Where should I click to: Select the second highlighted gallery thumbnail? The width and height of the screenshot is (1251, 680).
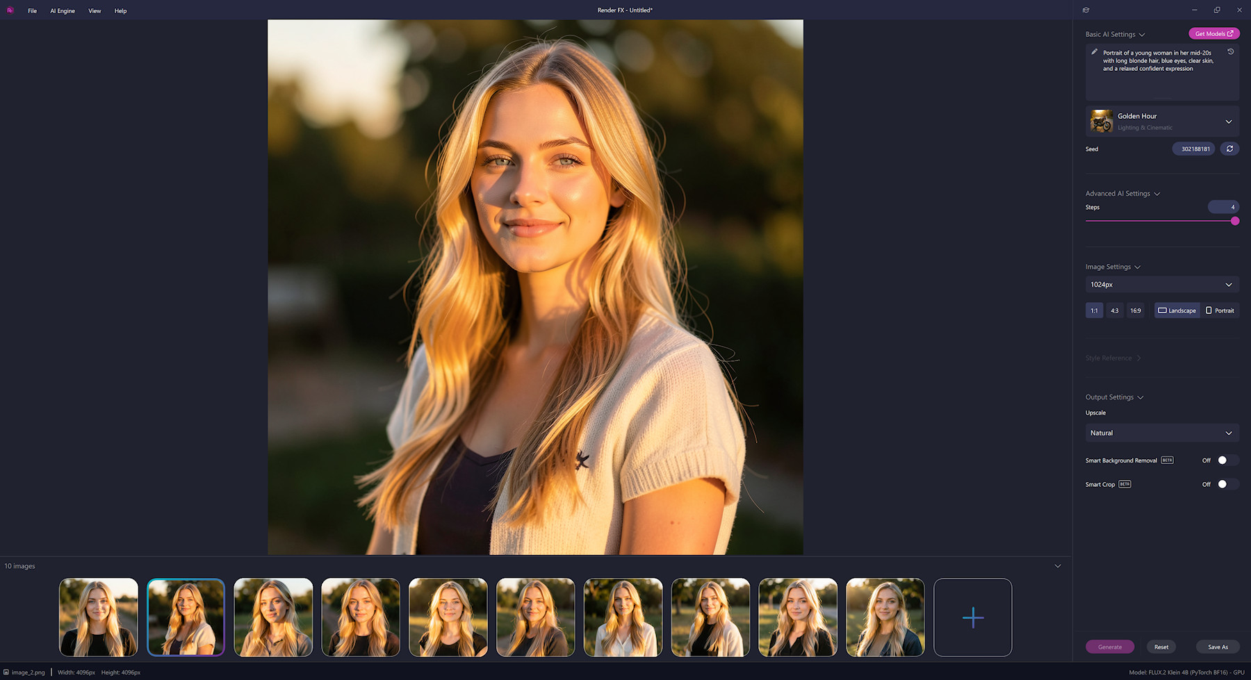(x=186, y=617)
